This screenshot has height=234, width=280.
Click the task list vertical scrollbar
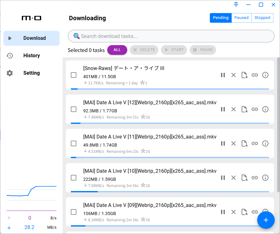[278, 124]
